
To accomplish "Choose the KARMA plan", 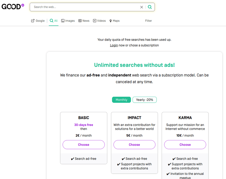I will pos(185,145).
